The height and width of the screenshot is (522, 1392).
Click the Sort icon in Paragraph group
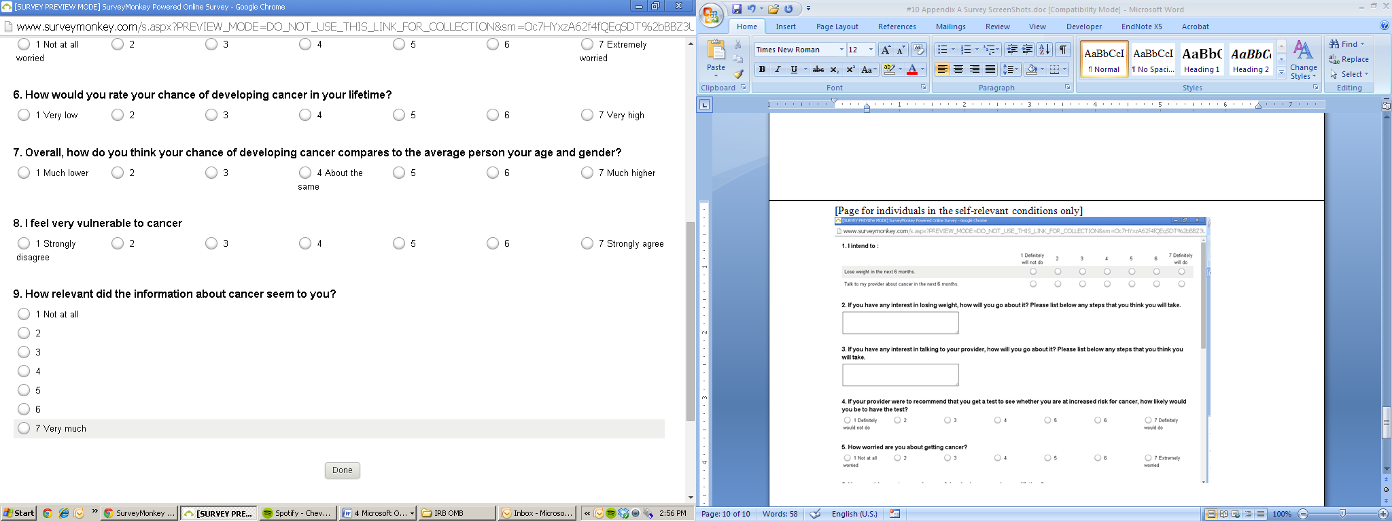tap(1045, 50)
